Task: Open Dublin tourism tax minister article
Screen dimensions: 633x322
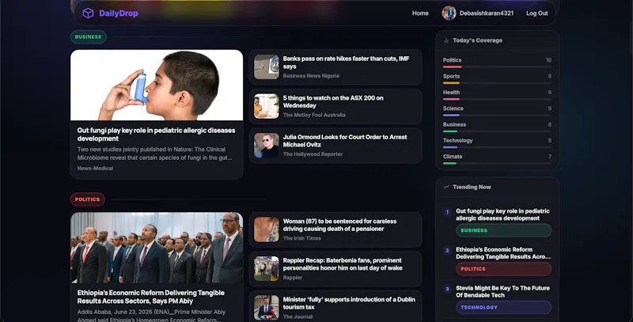Action: pyautogui.click(x=349, y=304)
